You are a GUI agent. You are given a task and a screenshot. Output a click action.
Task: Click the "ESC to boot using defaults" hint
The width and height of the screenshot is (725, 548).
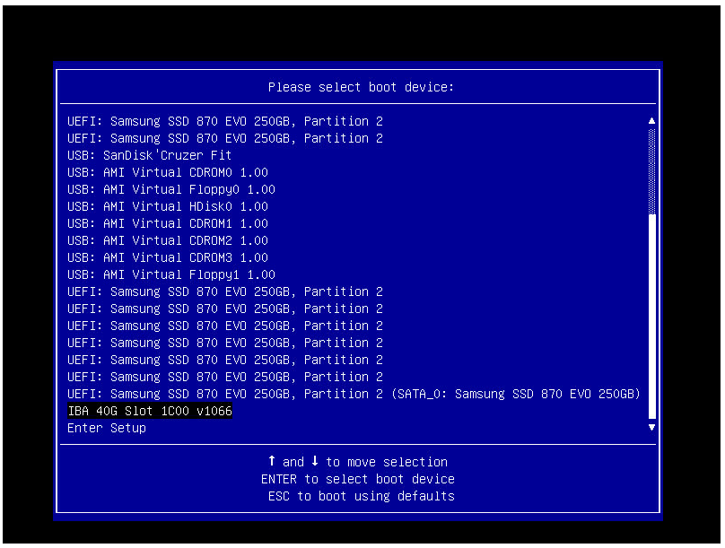[361, 496]
